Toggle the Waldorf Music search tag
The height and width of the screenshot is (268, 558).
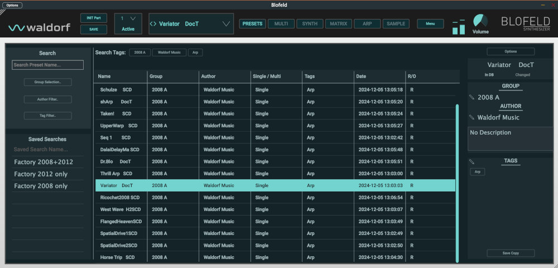(169, 52)
